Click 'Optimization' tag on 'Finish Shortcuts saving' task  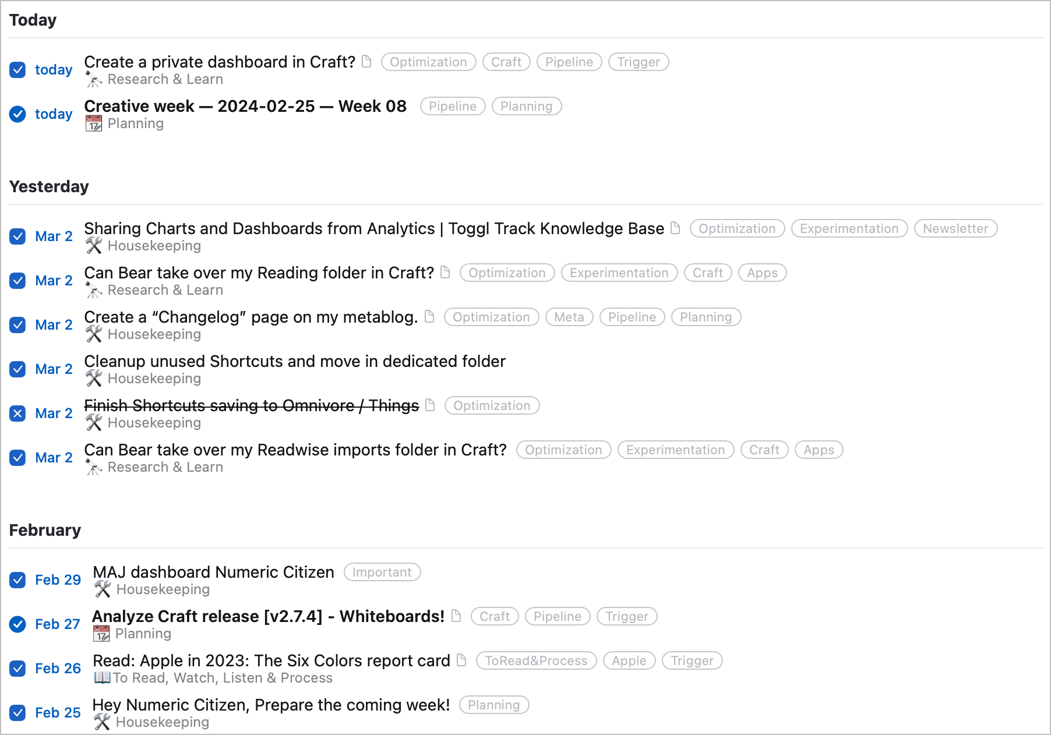point(492,405)
